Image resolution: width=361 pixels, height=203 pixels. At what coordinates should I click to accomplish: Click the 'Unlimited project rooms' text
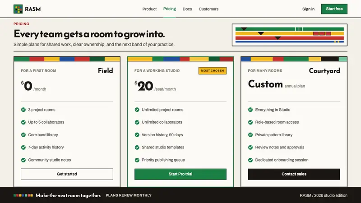point(162,110)
